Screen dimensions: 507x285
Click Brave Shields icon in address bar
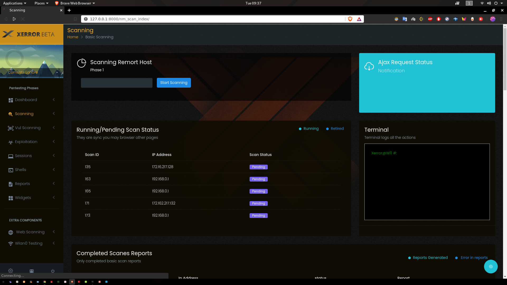tap(350, 19)
